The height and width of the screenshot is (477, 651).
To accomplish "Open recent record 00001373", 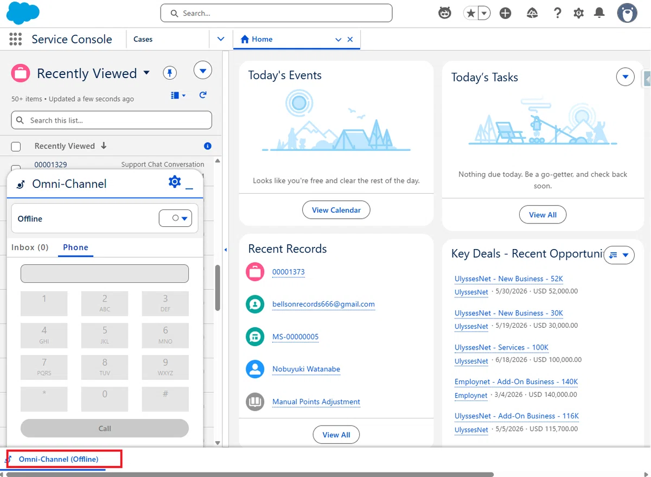I will coord(289,272).
